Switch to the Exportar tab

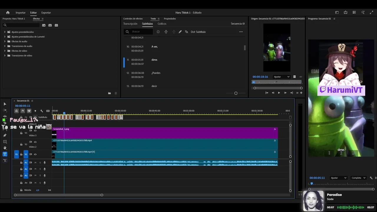[x=46, y=13]
